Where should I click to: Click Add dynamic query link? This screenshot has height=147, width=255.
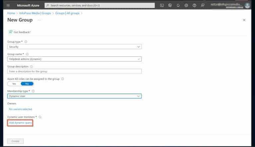(x=20, y=123)
